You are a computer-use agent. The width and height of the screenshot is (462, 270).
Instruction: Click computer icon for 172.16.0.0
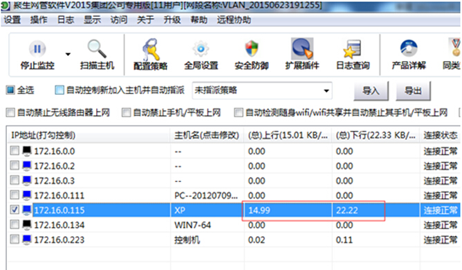[x=27, y=151]
